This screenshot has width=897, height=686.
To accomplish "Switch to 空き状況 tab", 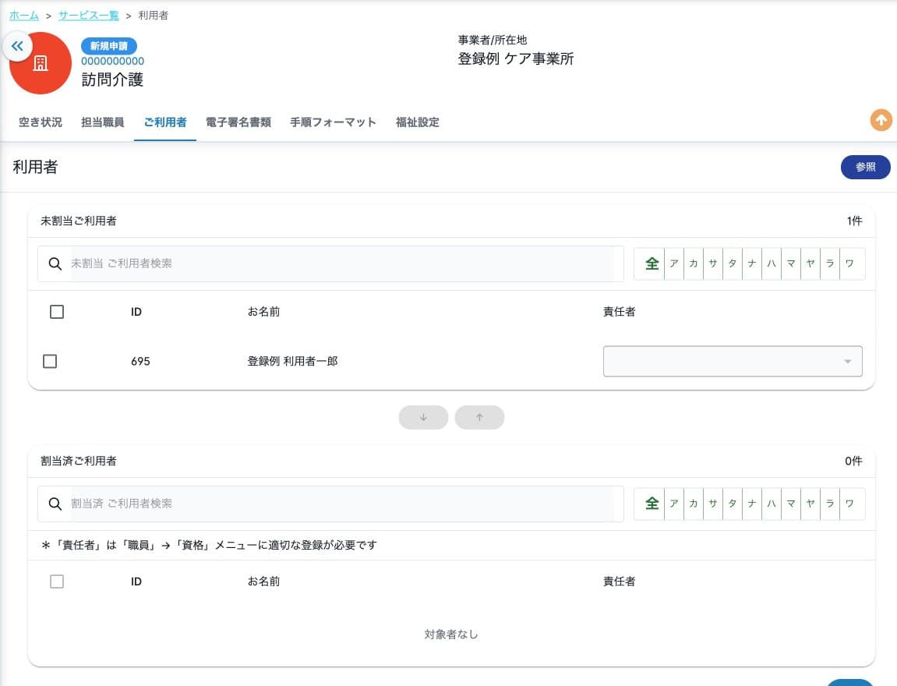I will tap(40, 122).
